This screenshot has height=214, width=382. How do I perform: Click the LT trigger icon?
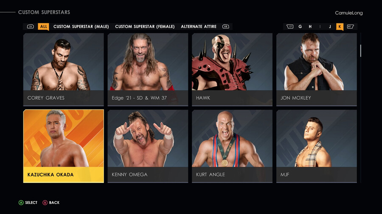[290, 26]
